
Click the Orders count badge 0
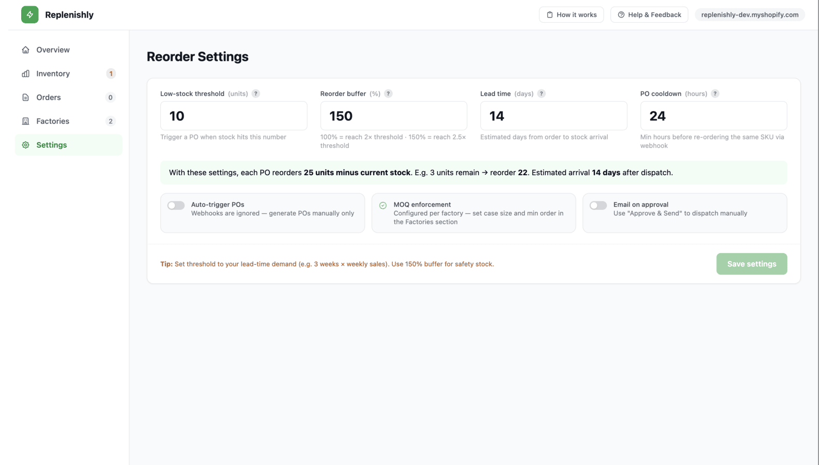point(111,97)
